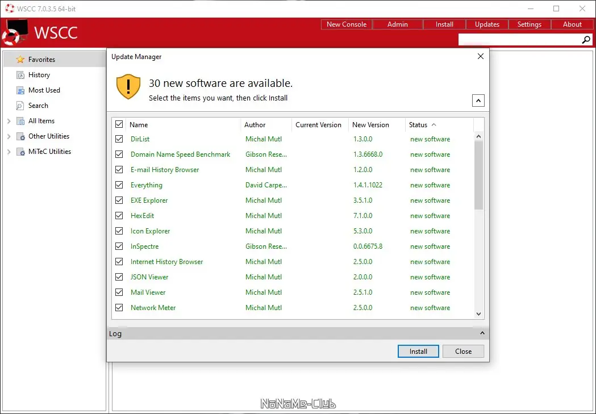Sort list by Name column header
Screen dimensions: 596x414
(183, 124)
